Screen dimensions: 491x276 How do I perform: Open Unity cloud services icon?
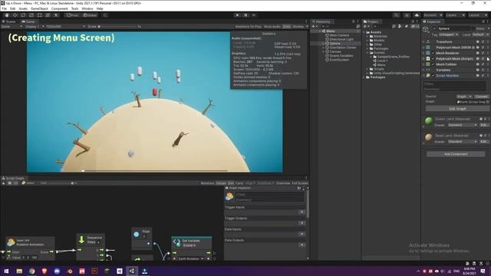pyautogui.click(x=417, y=15)
